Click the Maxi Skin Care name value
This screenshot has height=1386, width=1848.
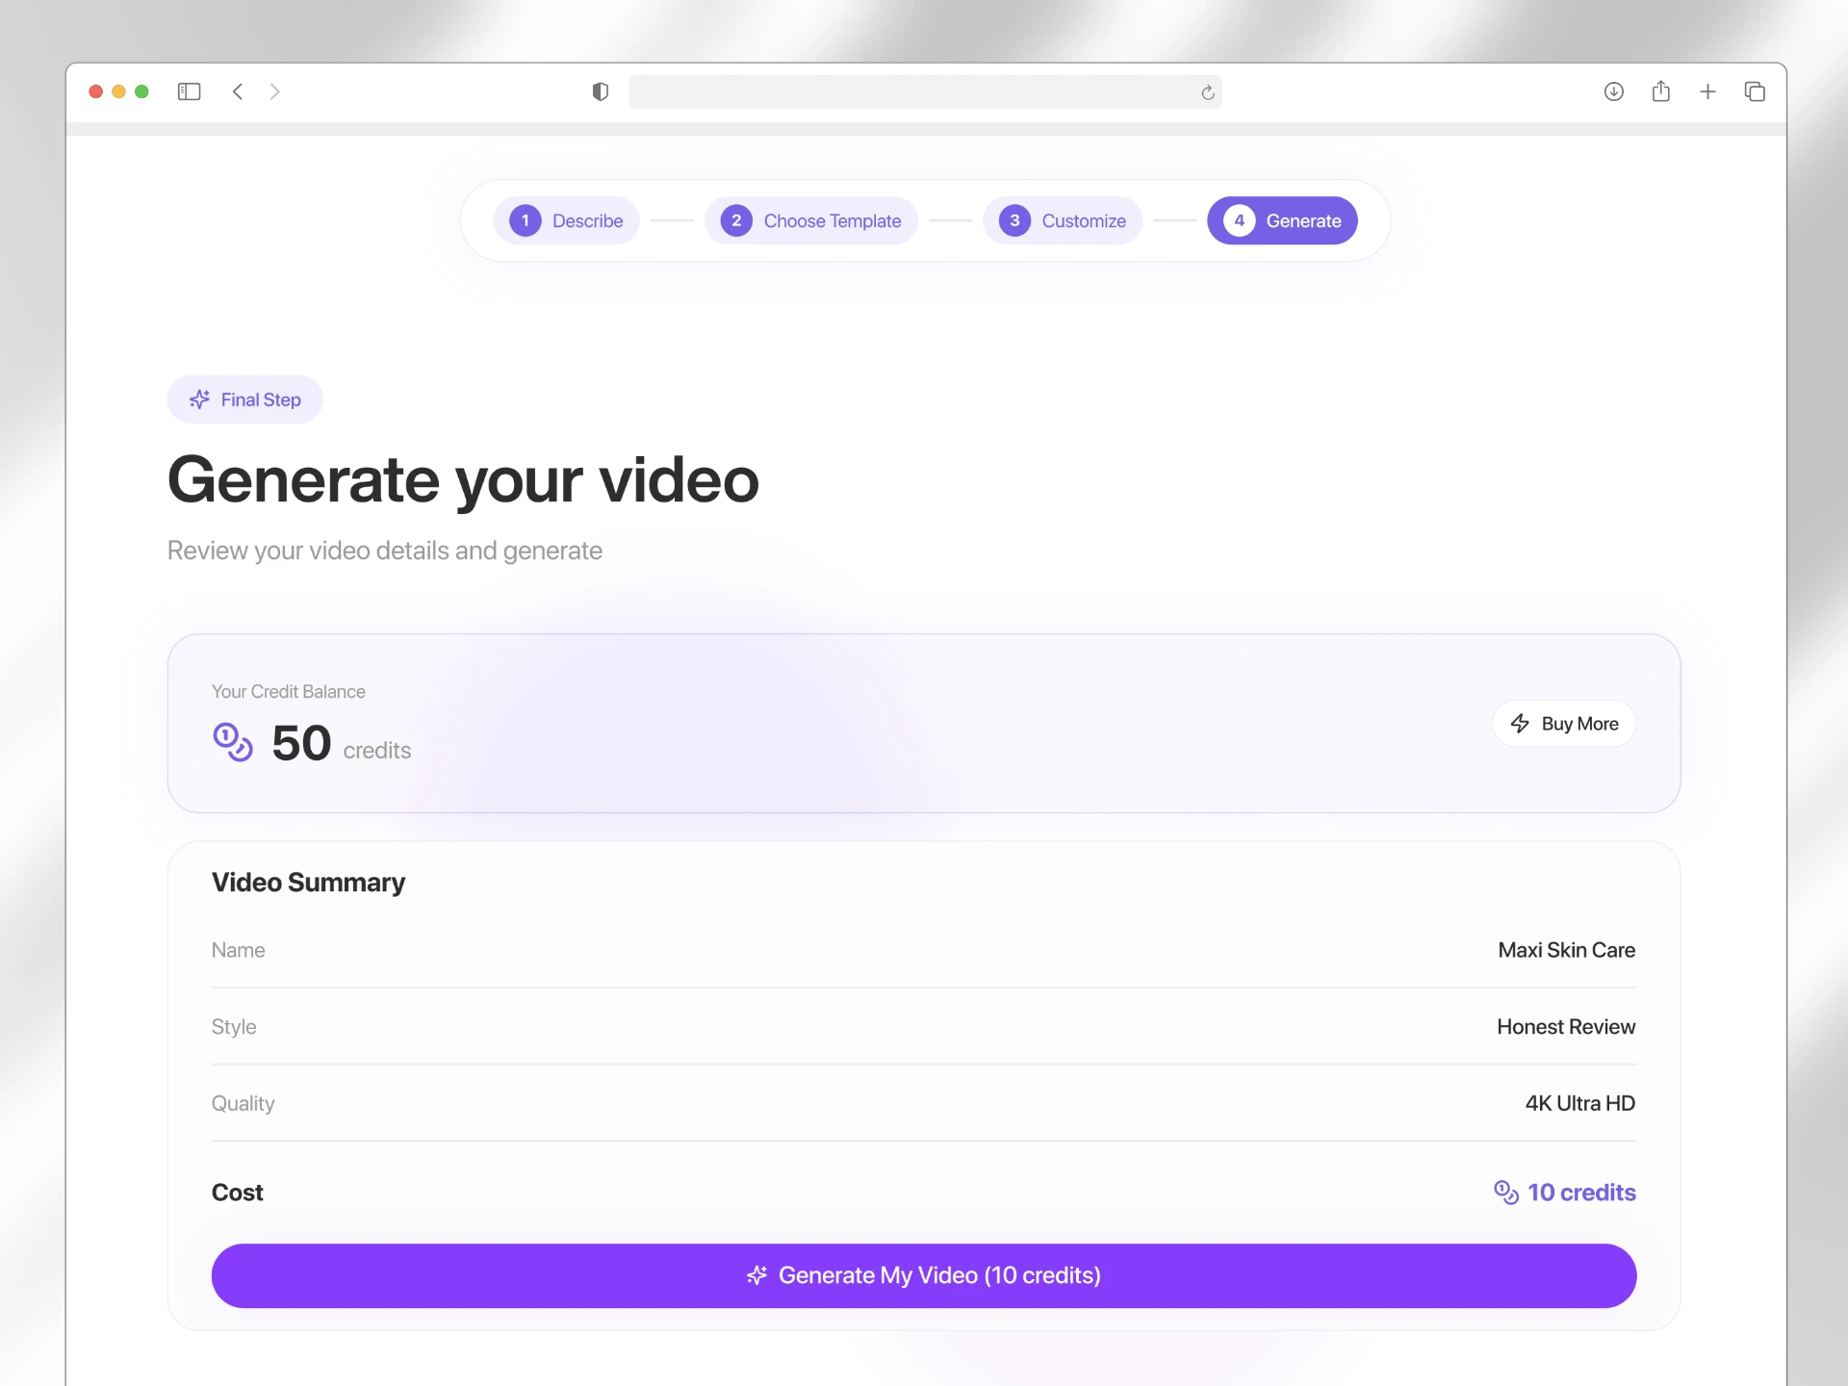(1566, 950)
